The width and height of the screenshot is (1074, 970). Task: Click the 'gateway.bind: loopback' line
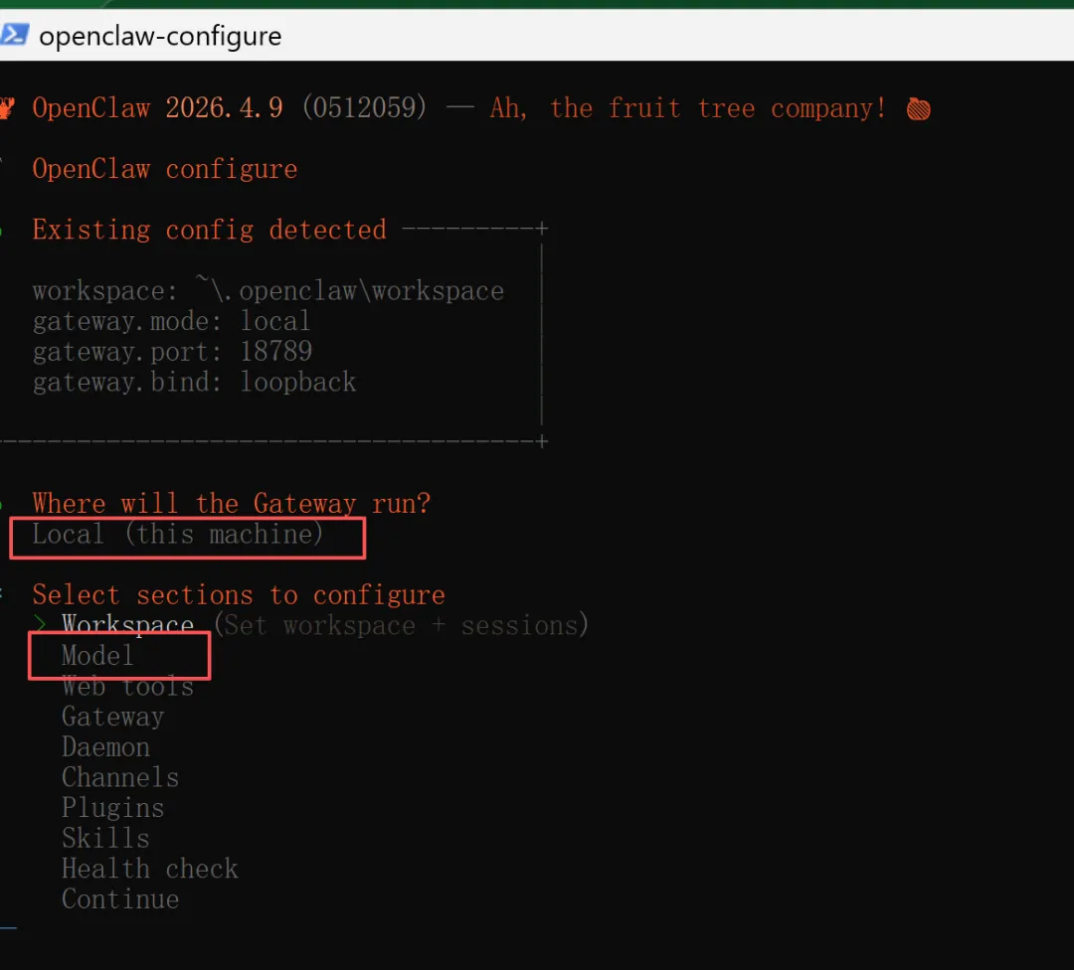[195, 382]
